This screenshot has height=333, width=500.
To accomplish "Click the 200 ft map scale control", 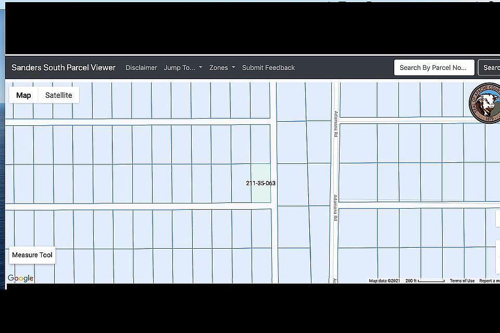I will coord(425,281).
